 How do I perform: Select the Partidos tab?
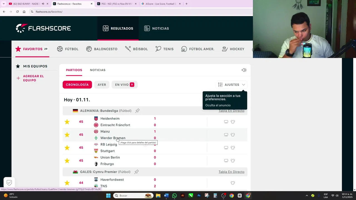[74, 70]
